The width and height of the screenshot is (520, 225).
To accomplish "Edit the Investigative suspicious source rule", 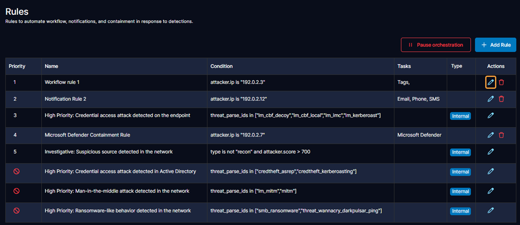I will point(490,151).
